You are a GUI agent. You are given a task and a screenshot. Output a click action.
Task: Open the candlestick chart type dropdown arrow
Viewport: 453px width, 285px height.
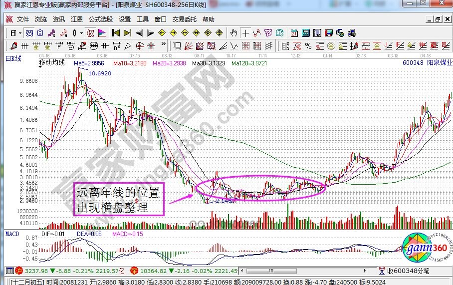click(81, 33)
